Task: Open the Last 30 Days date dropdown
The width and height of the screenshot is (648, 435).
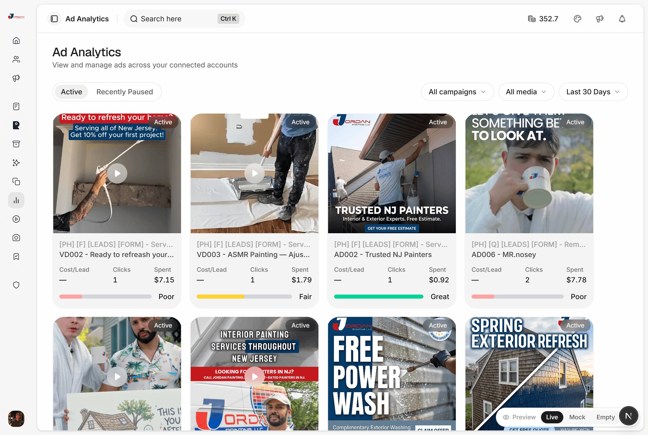Action: 593,92
